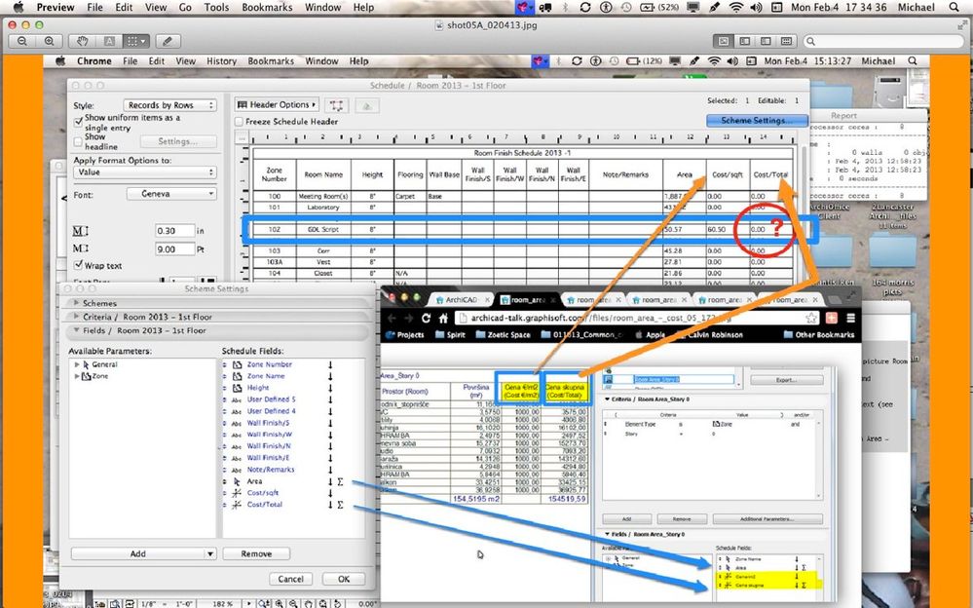Click the sum symbol on the Cost/Total field
This screenshot has height=608, width=973.
click(340, 505)
